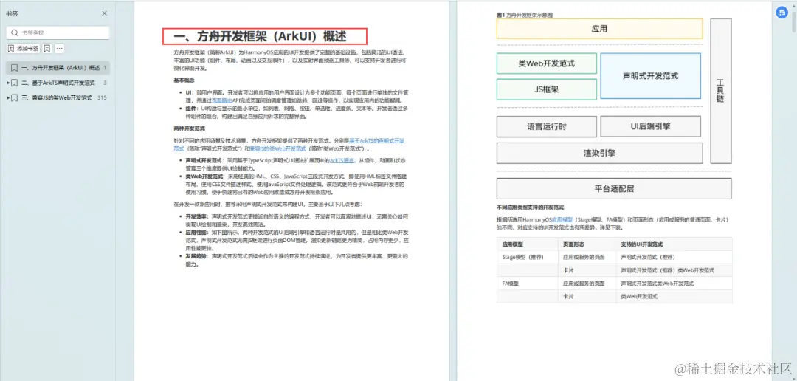Click bookmark icon of 二、基于ArkTS row
The image size is (797, 381).
click(15, 83)
